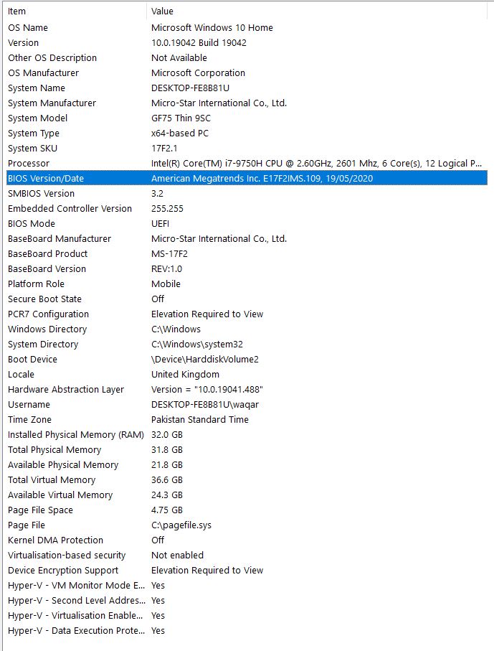Select the System Directory row
The width and height of the screenshot is (494, 651).
tap(247, 345)
